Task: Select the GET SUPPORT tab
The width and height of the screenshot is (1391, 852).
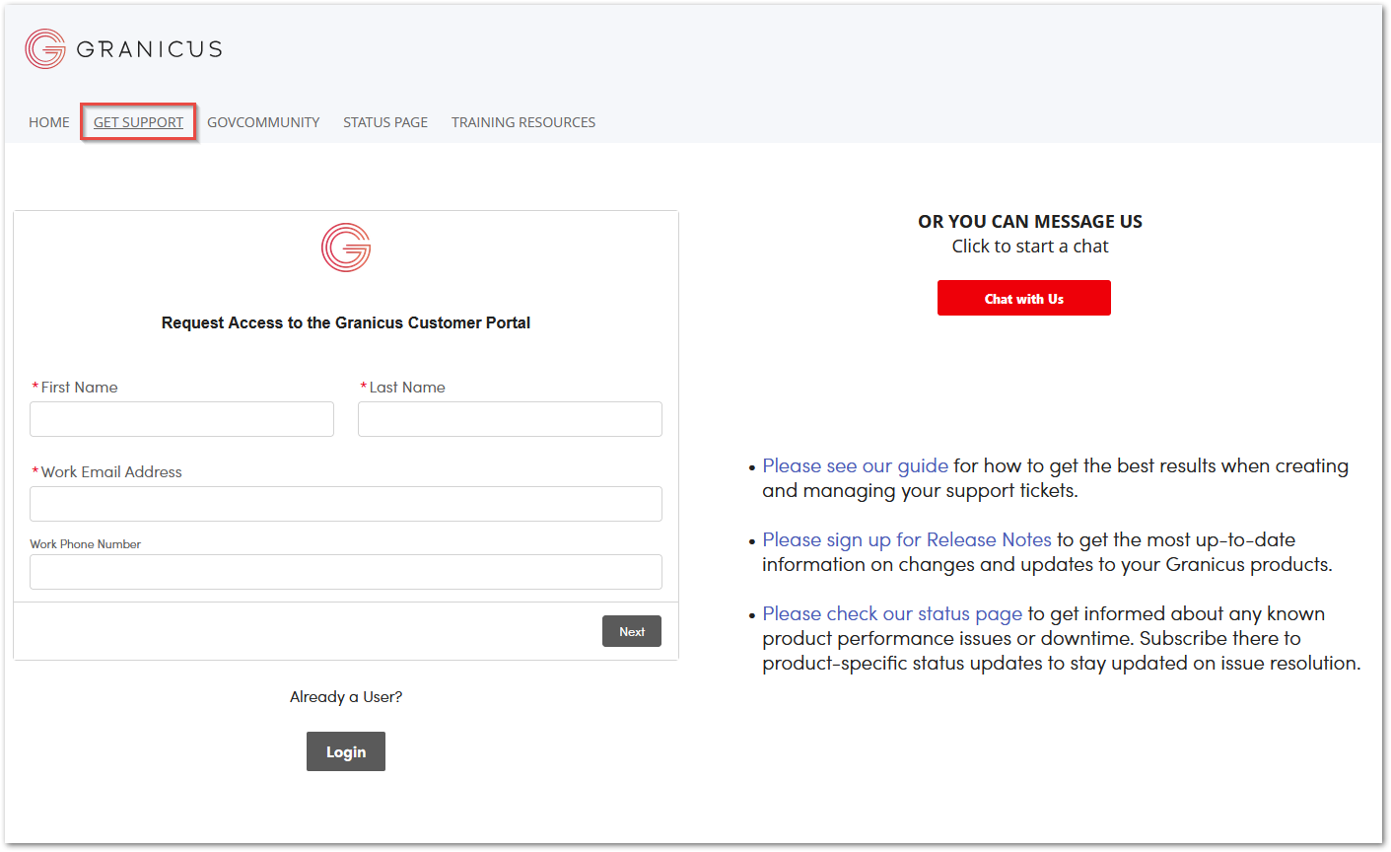Action: [138, 121]
